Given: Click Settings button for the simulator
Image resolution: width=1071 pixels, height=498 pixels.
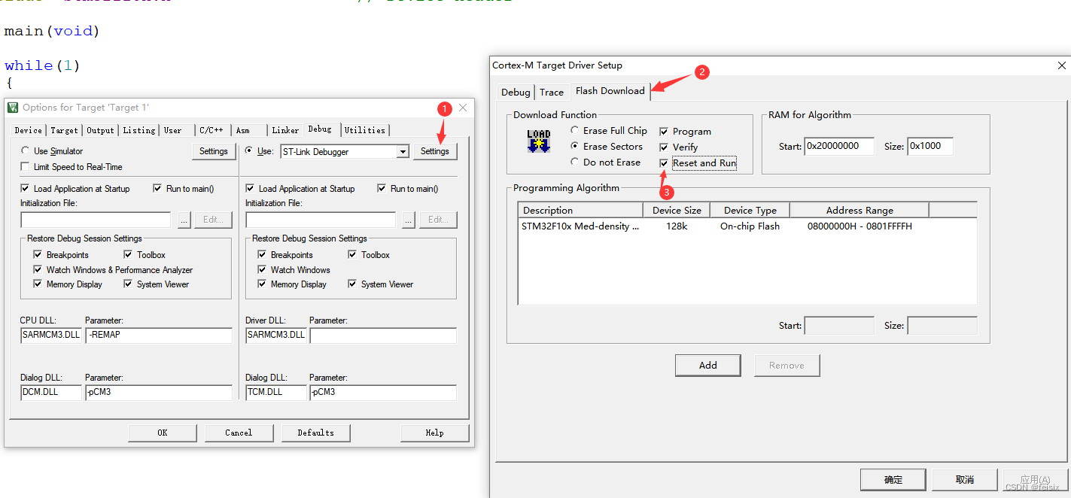Looking at the screenshot, I should tap(214, 151).
